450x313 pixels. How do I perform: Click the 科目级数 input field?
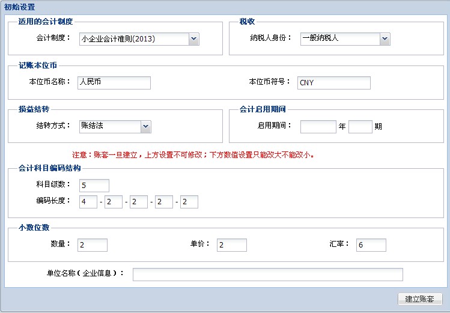(94, 185)
